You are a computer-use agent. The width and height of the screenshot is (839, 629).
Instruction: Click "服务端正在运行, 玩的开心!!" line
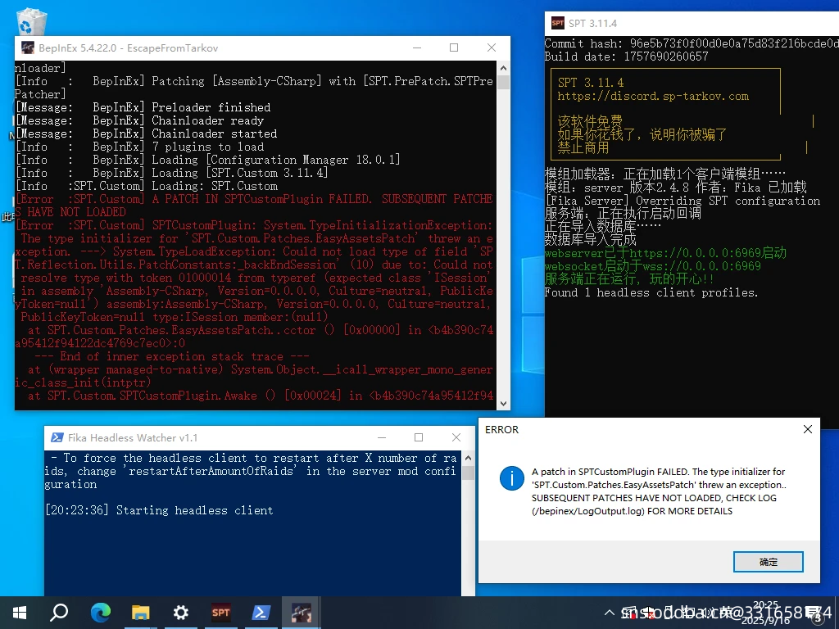click(x=628, y=279)
